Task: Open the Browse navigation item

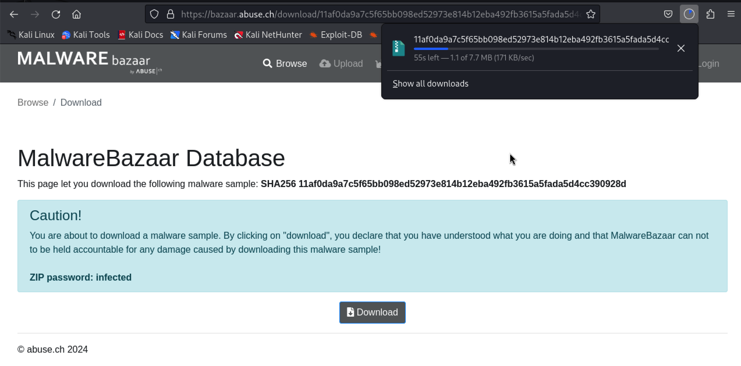Action: pyautogui.click(x=285, y=64)
